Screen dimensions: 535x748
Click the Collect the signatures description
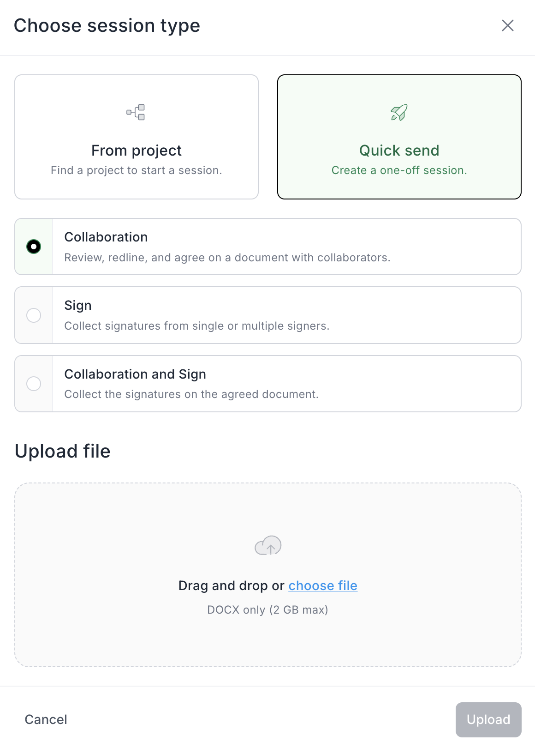pos(191,394)
